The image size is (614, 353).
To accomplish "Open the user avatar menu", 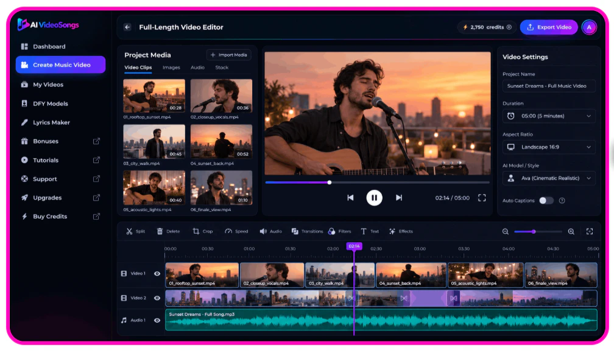I will pos(589,27).
